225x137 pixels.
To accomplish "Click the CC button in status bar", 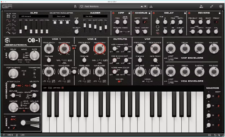I will pyautogui.click(x=210, y=135).
